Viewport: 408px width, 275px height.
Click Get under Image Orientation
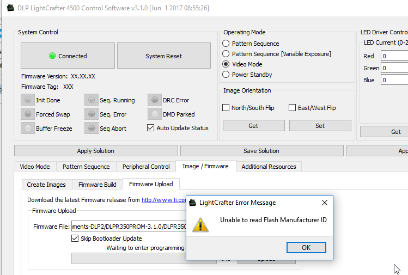pyautogui.click(x=253, y=126)
